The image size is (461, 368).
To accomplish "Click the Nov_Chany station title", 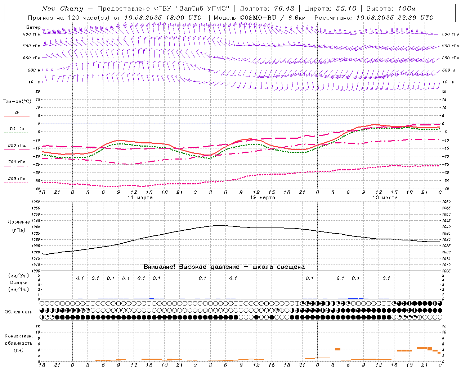I will [x=62, y=9].
